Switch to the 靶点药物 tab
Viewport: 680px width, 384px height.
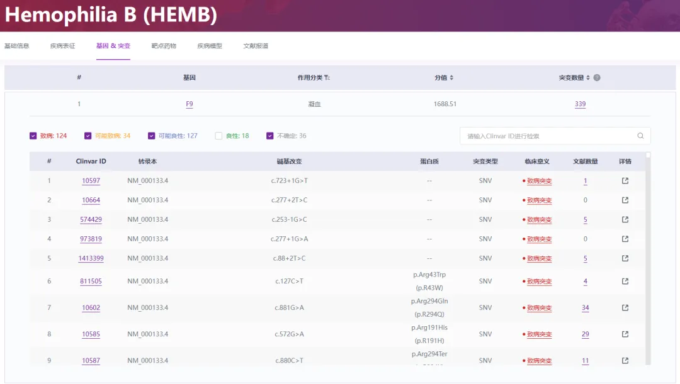click(x=164, y=46)
